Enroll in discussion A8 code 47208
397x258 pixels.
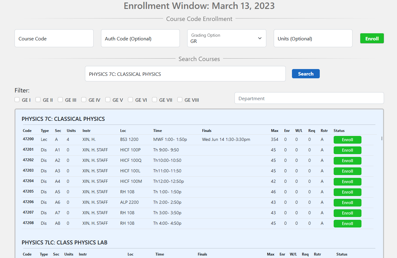[347, 223]
